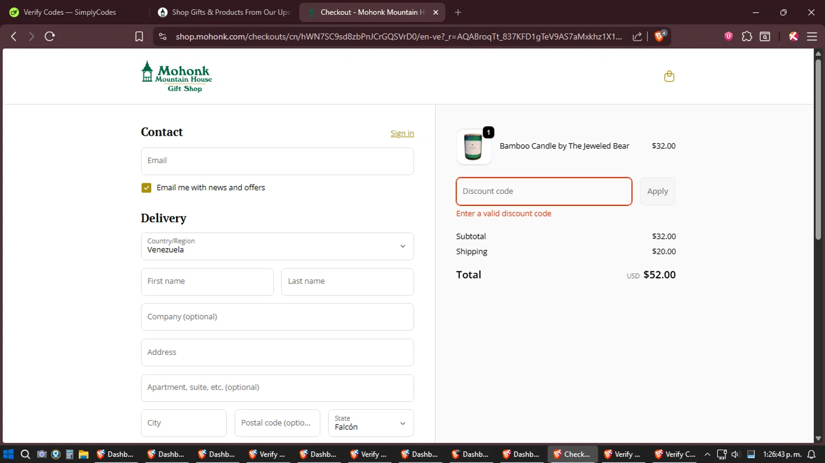Show hidden system tray icons
Viewport: 825px width, 463px height.
click(x=707, y=454)
